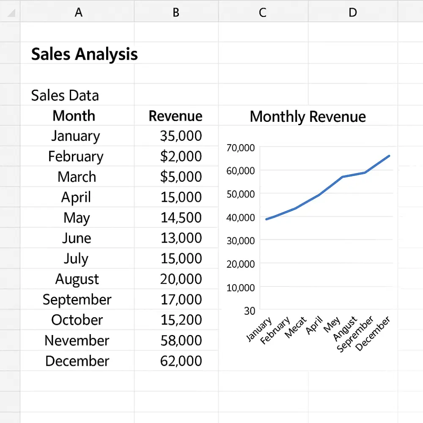Select column header A
This screenshot has height=423, width=423.
pos(78,12)
